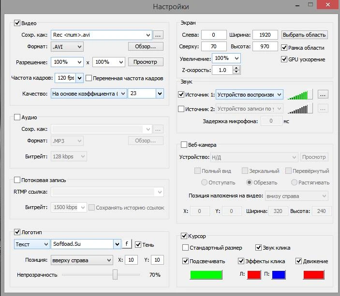Open the .AVI format dropdown
Image resolution: width=340 pixels, height=296 pixels.
pos(67,46)
